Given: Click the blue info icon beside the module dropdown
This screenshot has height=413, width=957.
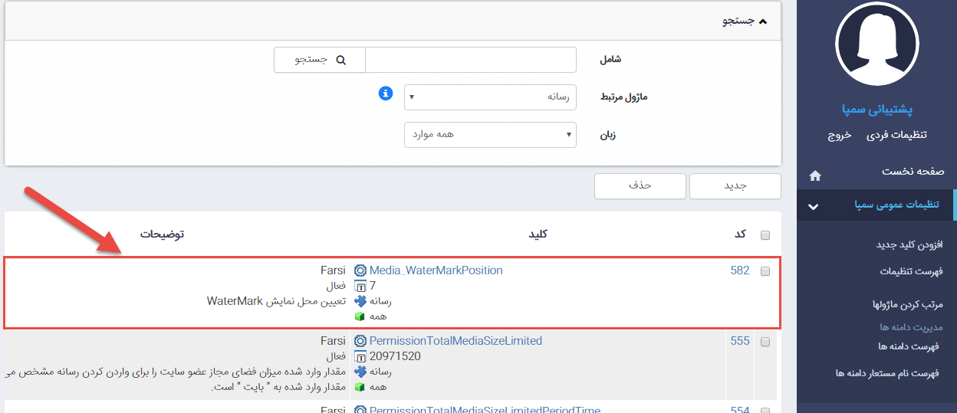Looking at the screenshot, I should pos(386,93).
